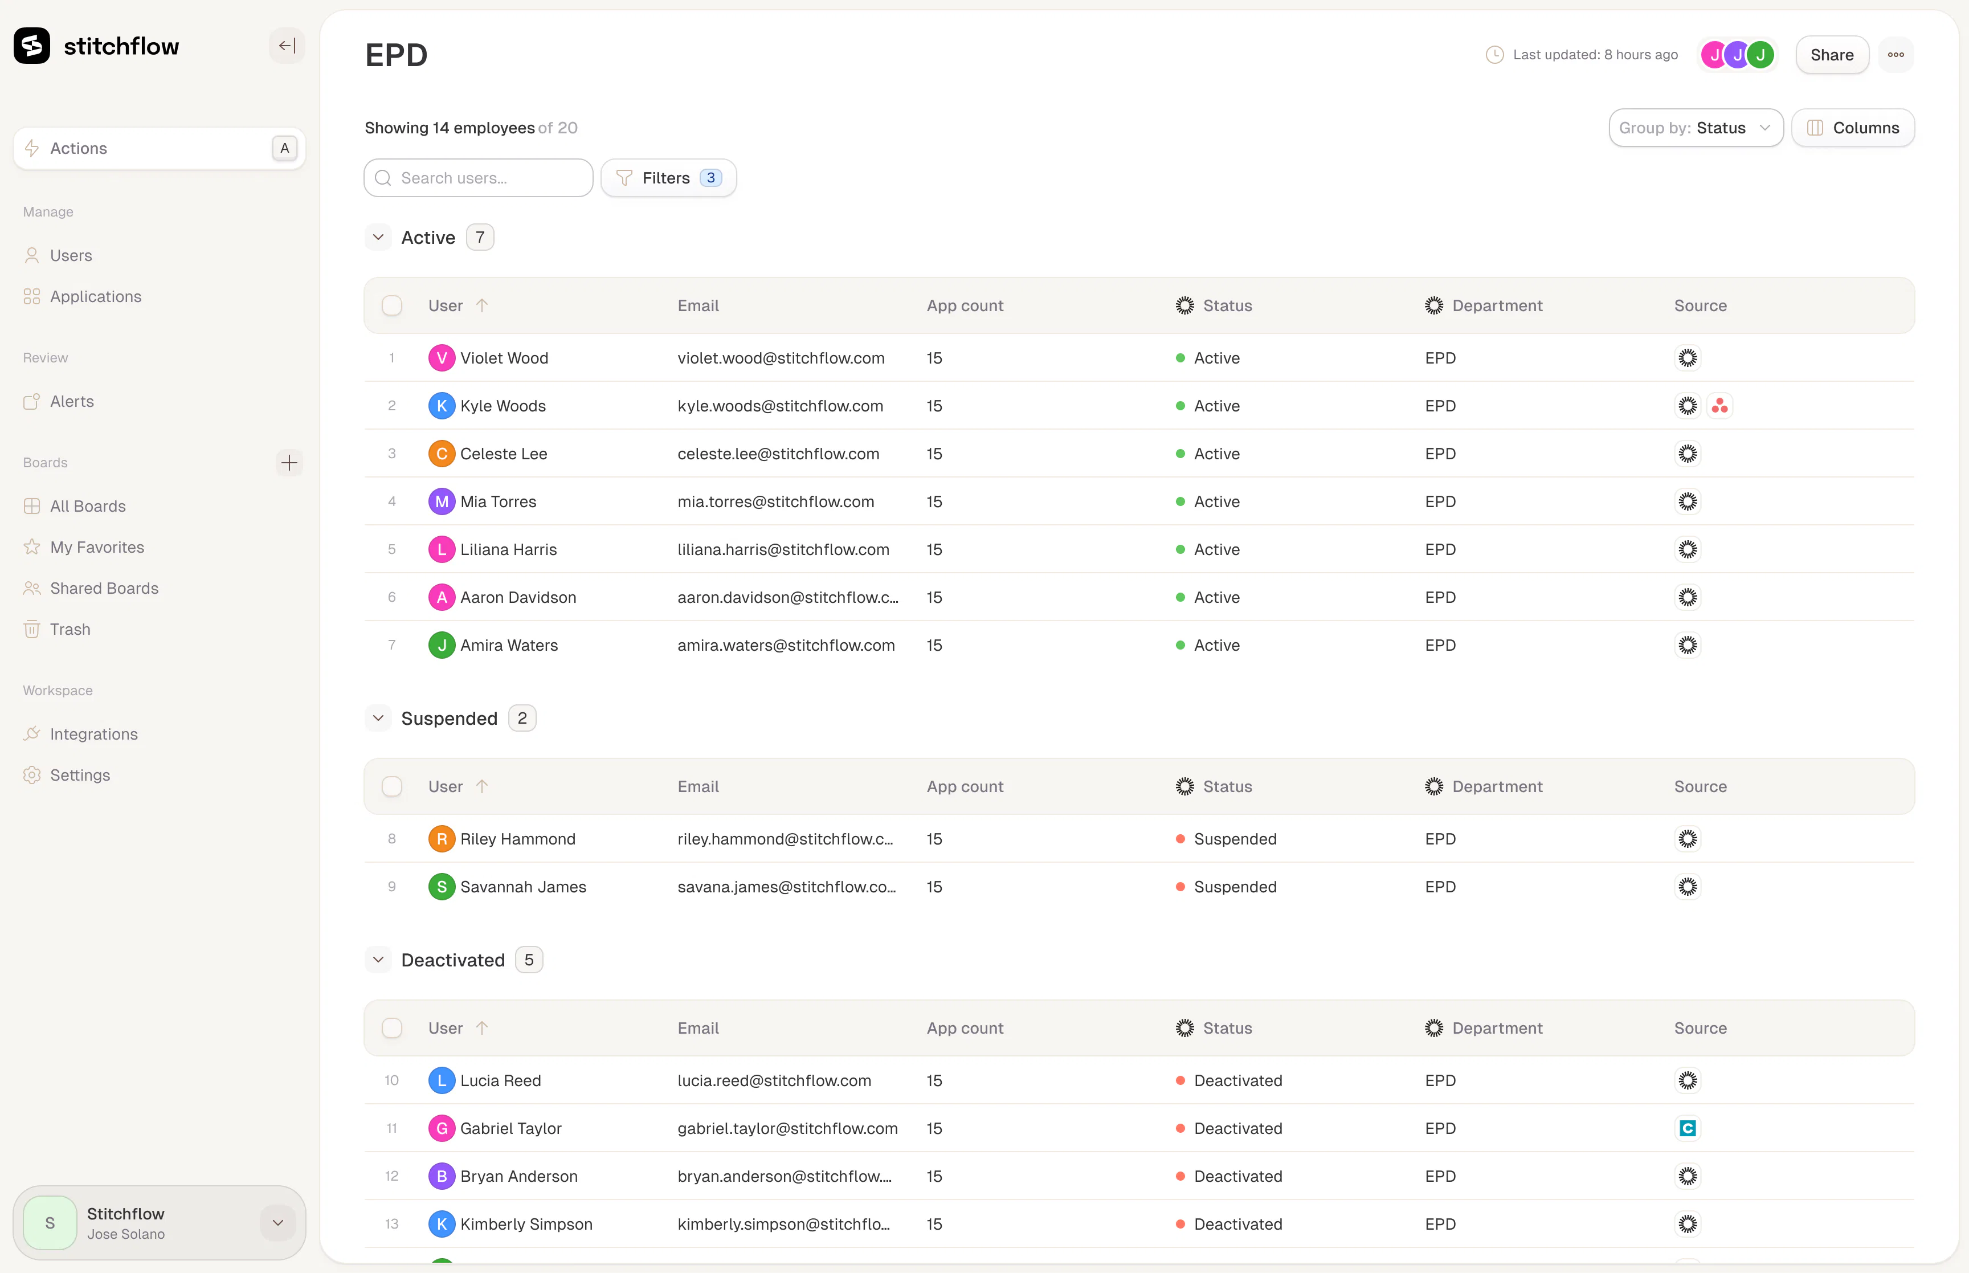Click Riley Hammond's orange avatar
The height and width of the screenshot is (1273, 1969).
[x=441, y=839]
